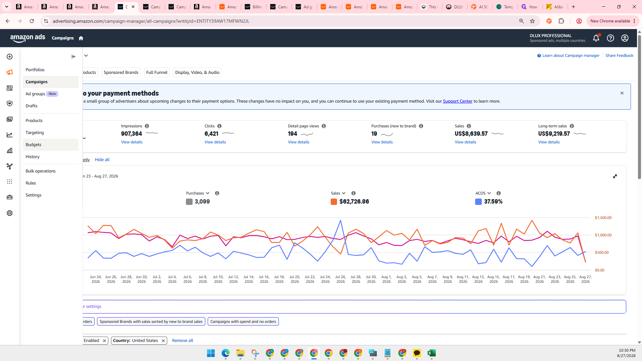Collapse the side navigation panel

[74, 56]
